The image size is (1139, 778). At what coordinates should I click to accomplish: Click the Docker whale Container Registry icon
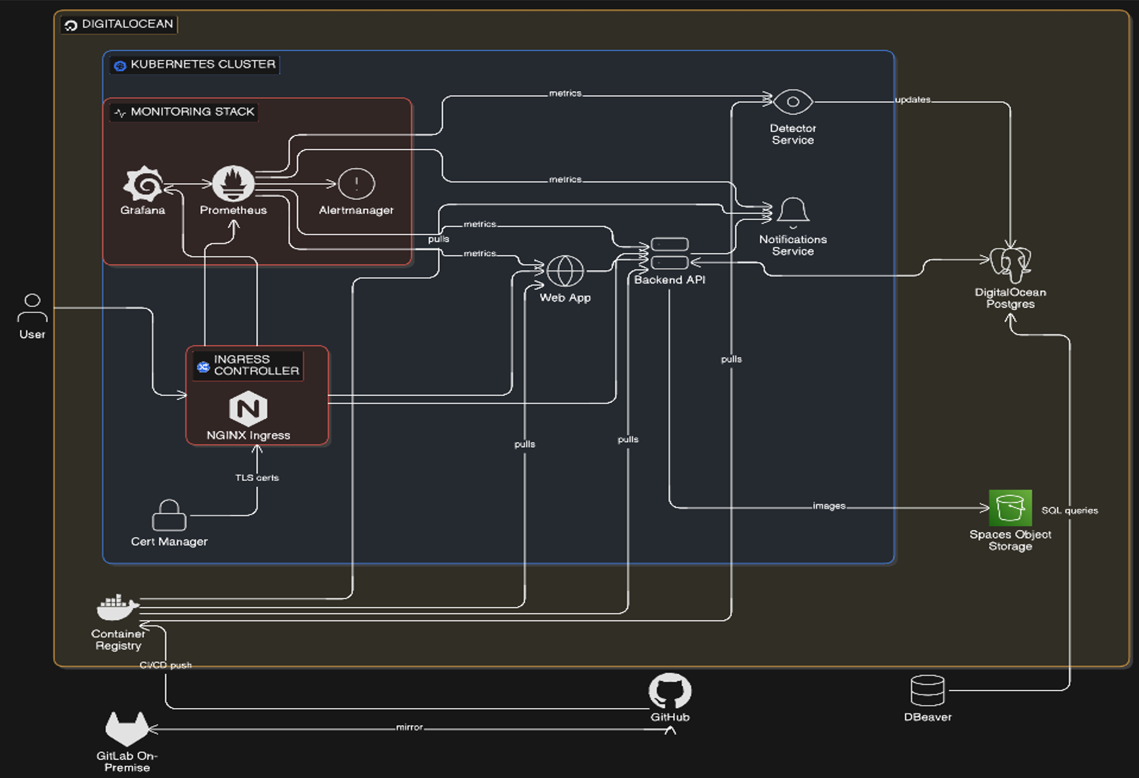click(118, 606)
